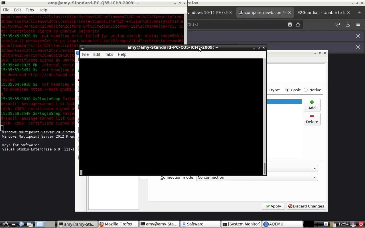Select the desktop pager workspace thumbnail

pyautogui.click(x=40, y=224)
